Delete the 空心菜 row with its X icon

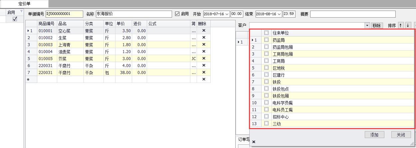pyautogui.click(x=204, y=31)
